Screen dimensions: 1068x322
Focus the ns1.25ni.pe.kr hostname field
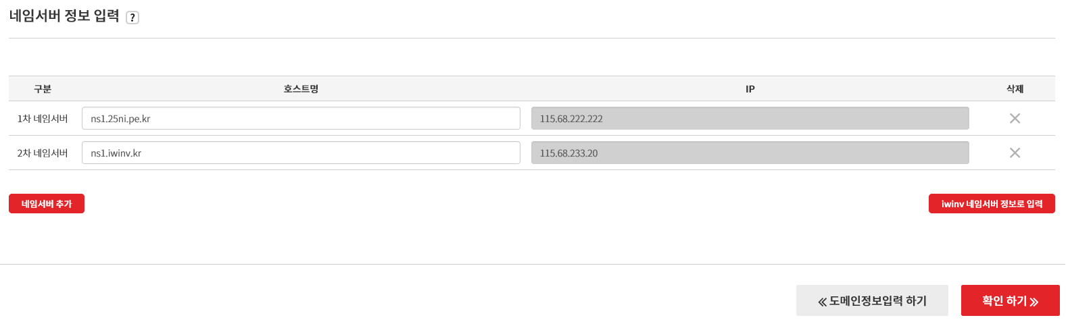[301, 119]
